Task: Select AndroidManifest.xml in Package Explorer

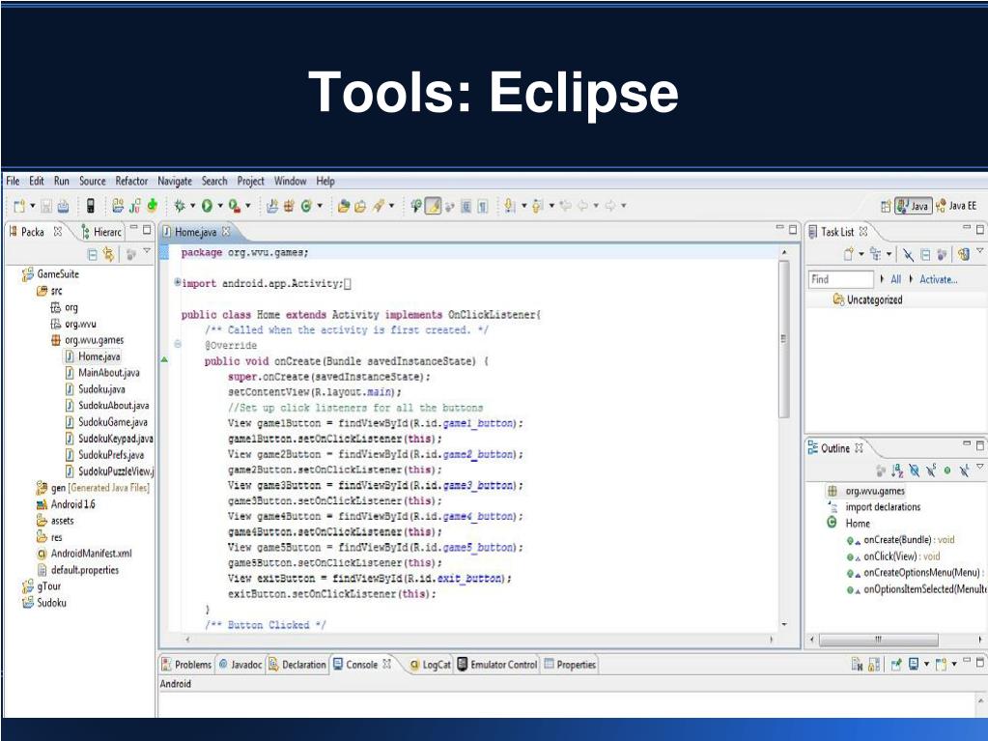Action: 84,554
